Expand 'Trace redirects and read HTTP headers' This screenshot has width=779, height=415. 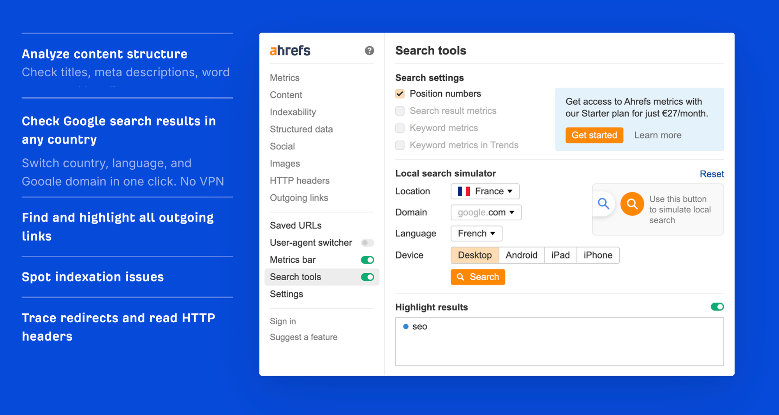click(118, 327)
